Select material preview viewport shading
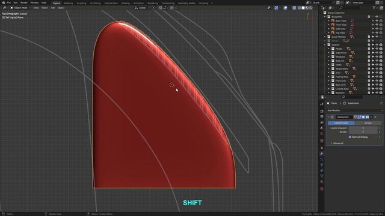 point(307,8)
